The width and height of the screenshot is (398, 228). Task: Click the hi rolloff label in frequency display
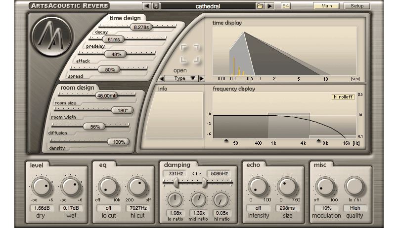[343, 97]
